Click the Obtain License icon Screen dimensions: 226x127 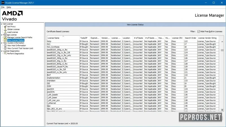(5, 29)
